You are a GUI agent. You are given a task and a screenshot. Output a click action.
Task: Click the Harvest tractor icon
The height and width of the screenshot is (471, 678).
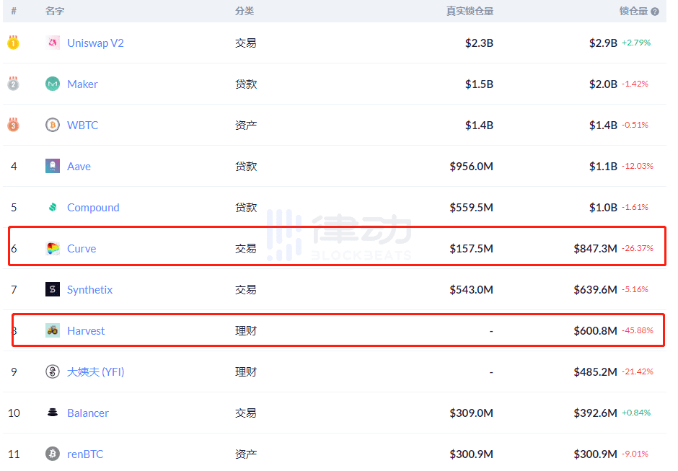point(52,330)
